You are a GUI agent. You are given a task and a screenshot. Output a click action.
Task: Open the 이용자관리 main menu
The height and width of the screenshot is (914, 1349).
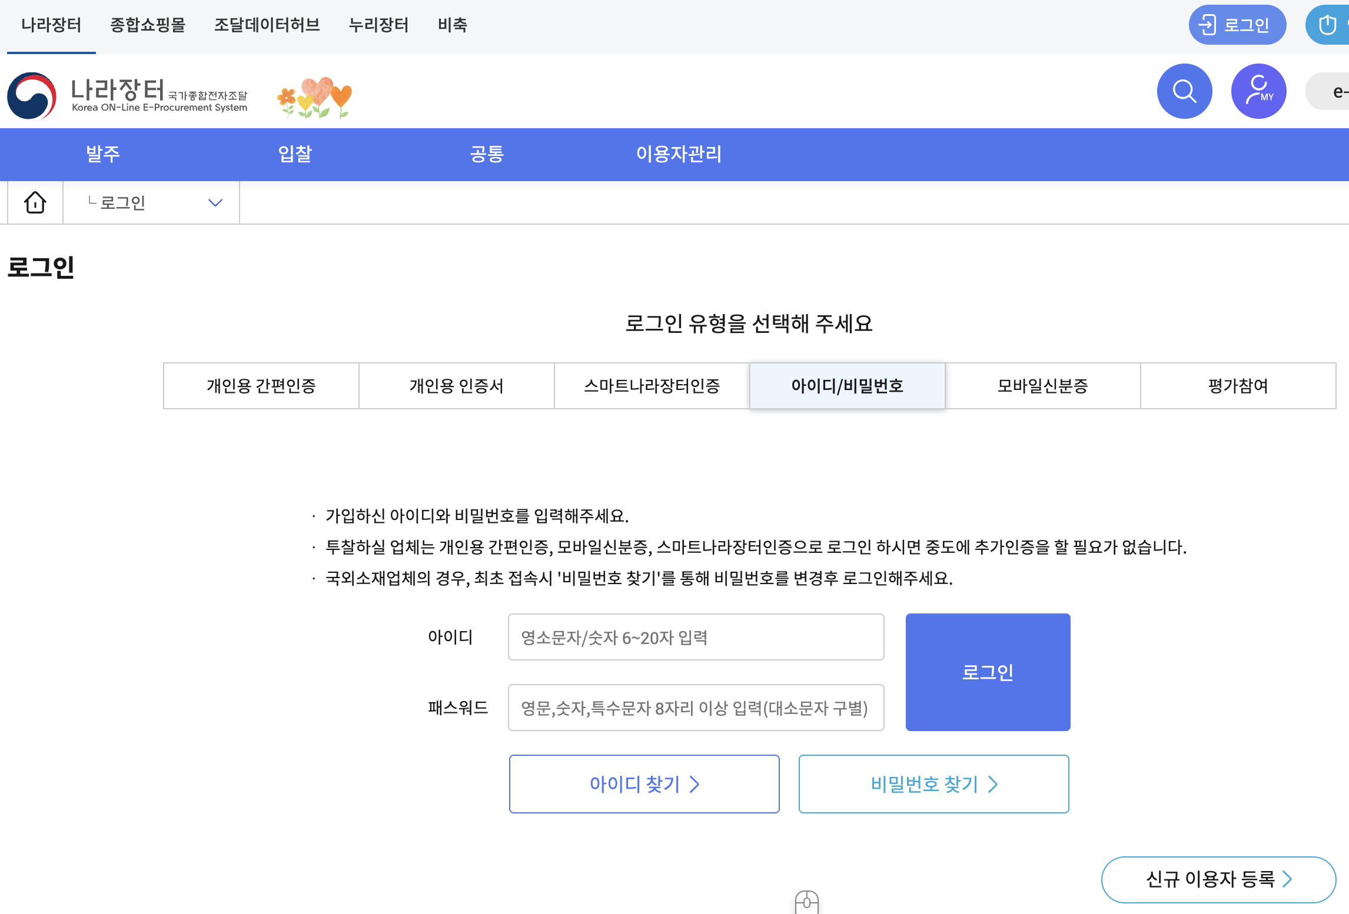[679, 154]
